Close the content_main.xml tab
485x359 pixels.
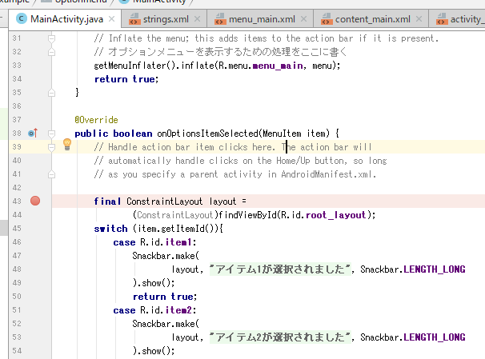tap(419, 19)
